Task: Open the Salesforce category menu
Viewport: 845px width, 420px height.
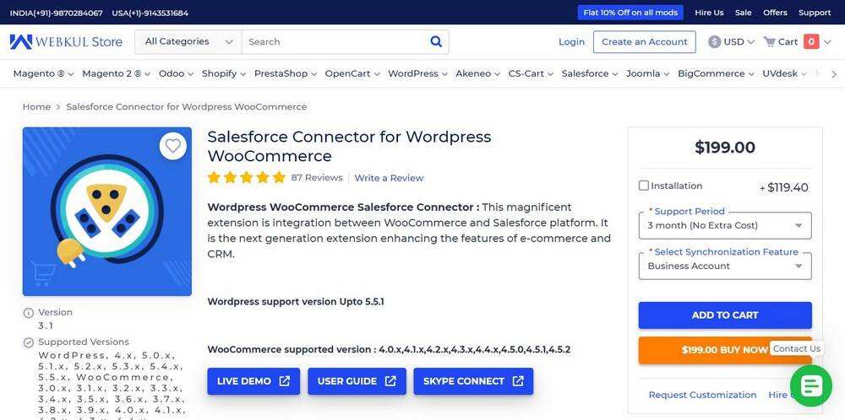Action: point(589,73)
